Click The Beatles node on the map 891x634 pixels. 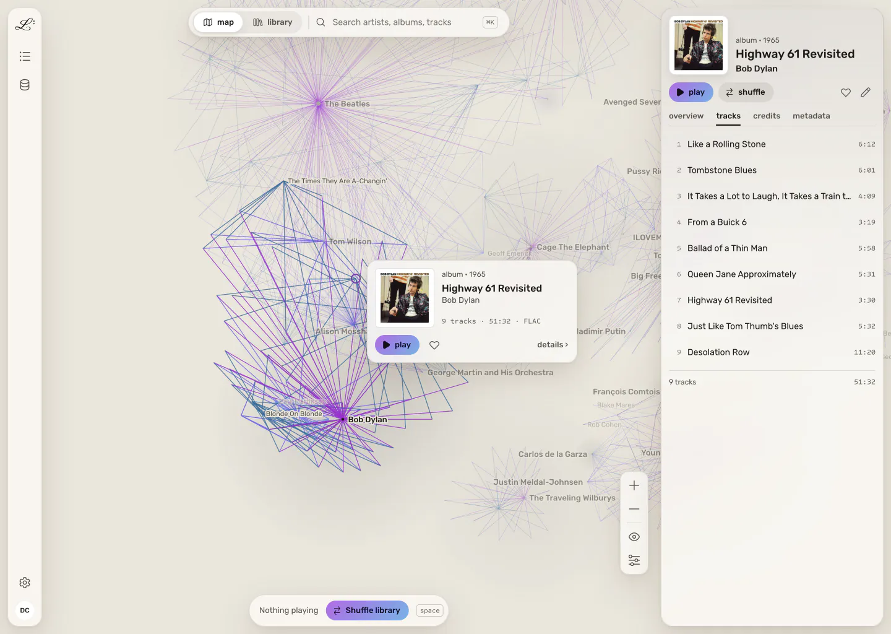point(319,104)
